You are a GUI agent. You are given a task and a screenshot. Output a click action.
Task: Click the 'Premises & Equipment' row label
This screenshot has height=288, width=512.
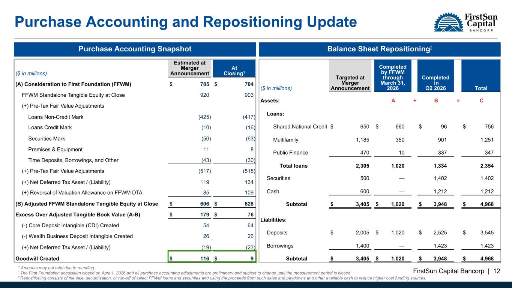(x=55, y=149)
